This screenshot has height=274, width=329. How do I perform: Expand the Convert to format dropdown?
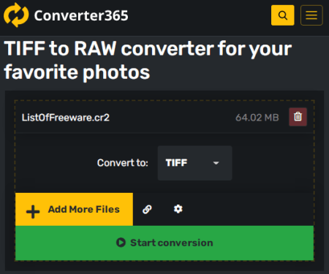coord(194,163)
